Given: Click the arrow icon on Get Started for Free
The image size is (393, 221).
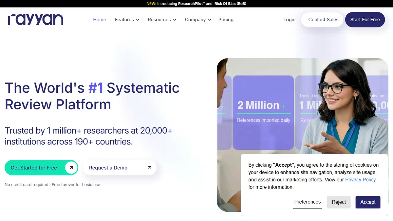Looking at the screenshot, I should [x=71, y=168].
